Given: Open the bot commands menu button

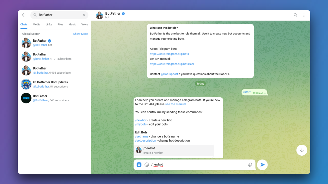Looking at the screenshot, I should [x=139, y=165].
